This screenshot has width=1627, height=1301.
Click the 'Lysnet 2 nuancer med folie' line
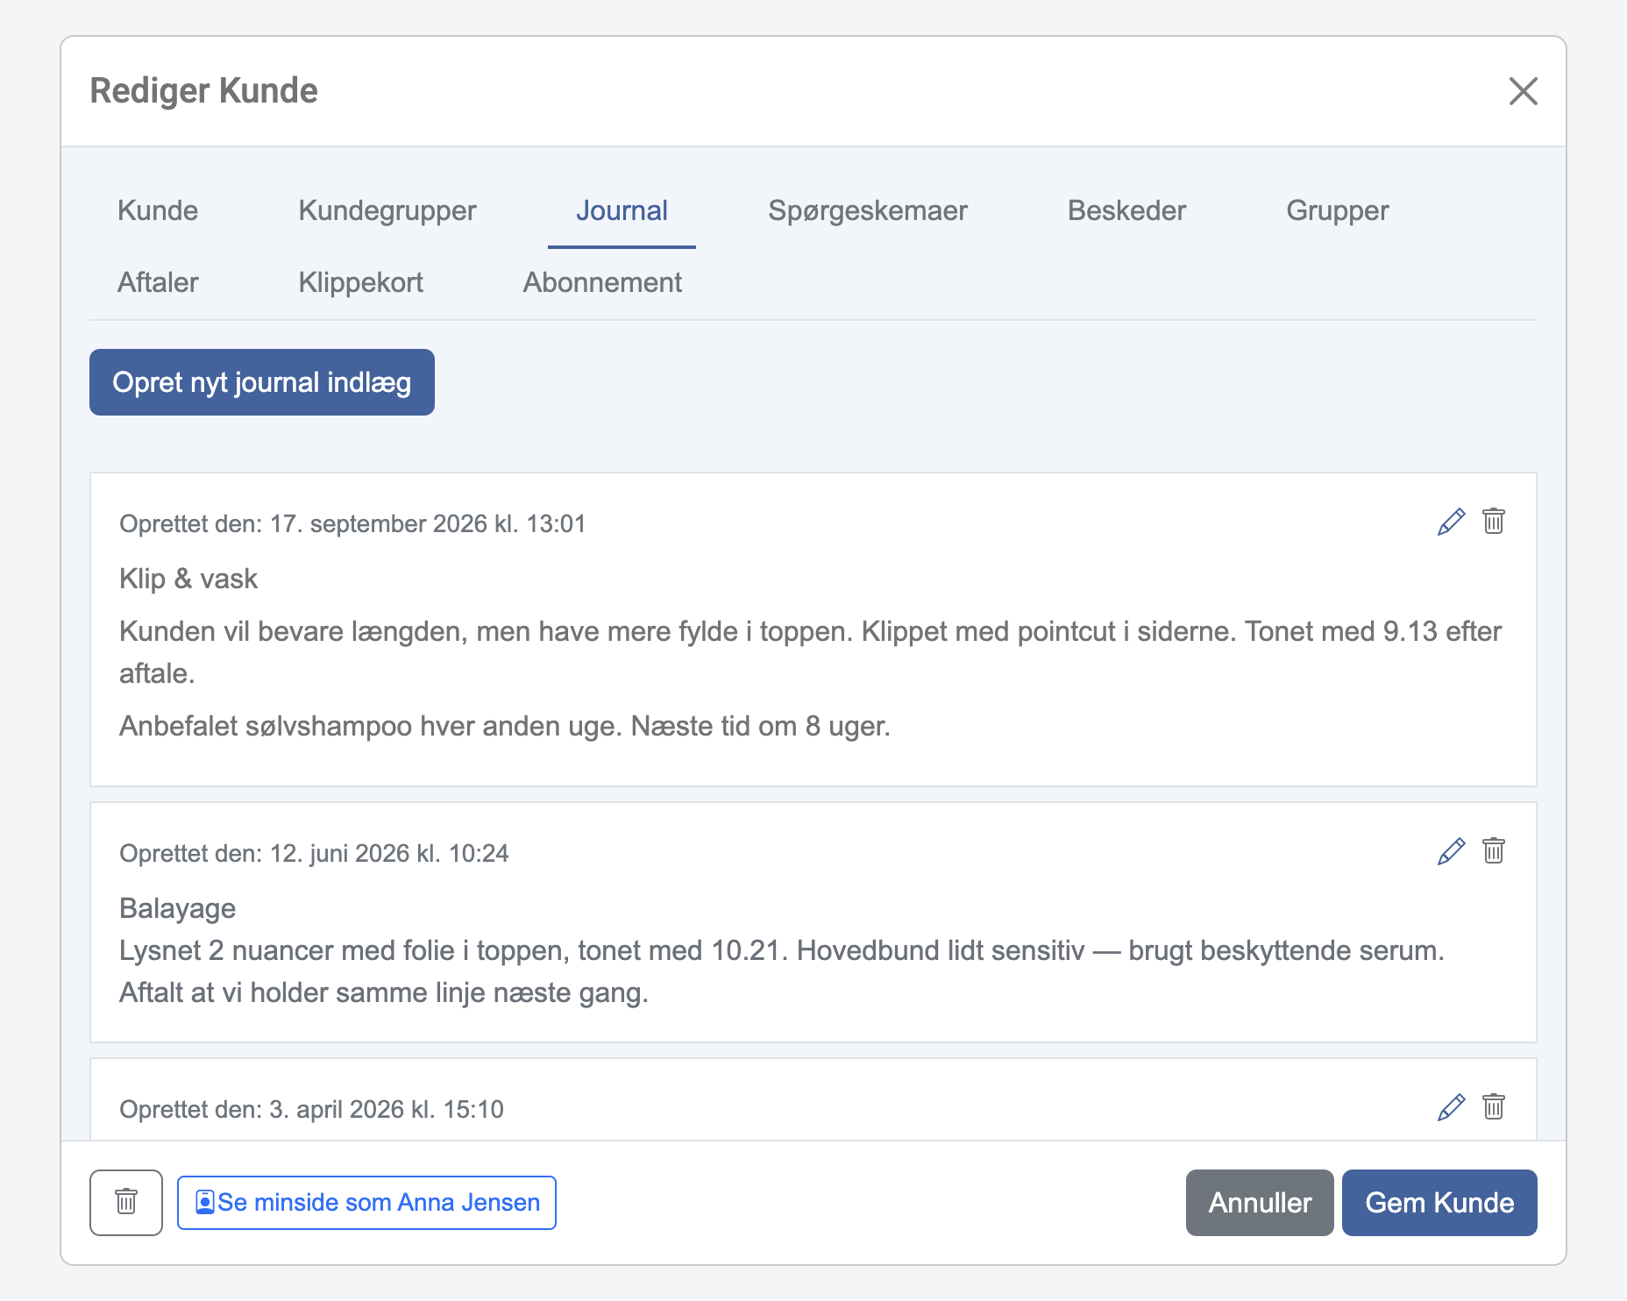pyautogui.click(x=782, y=951)
